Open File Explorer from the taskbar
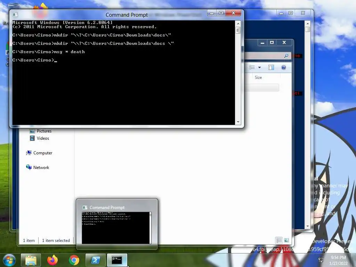This screenshot has height=267, width=356. click(31, 260)
